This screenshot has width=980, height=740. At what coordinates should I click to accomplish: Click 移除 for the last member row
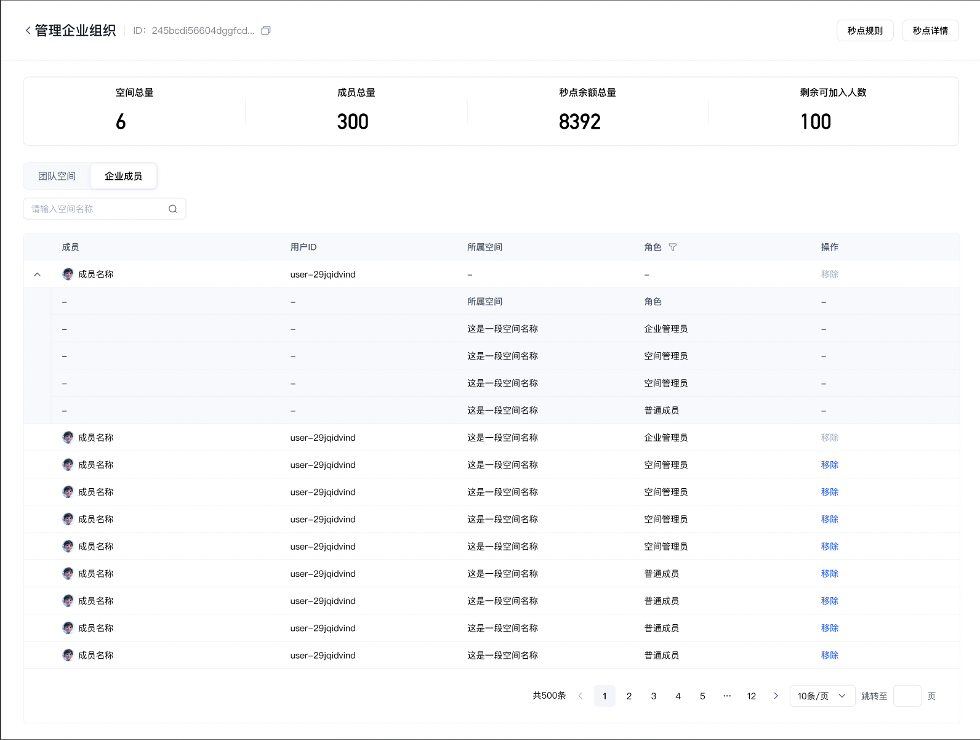click(x=829, y=655)
